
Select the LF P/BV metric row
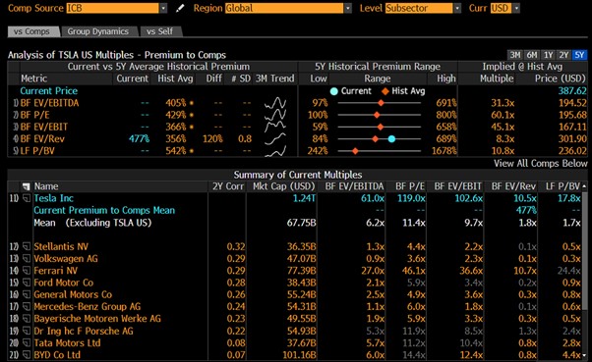click(297, 151)
